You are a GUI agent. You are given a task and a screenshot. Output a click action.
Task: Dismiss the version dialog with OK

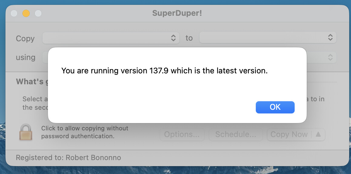click(275, 107)
